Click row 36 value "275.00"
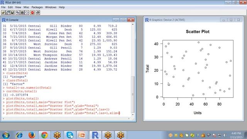The image size is (247, 139). 95,44
